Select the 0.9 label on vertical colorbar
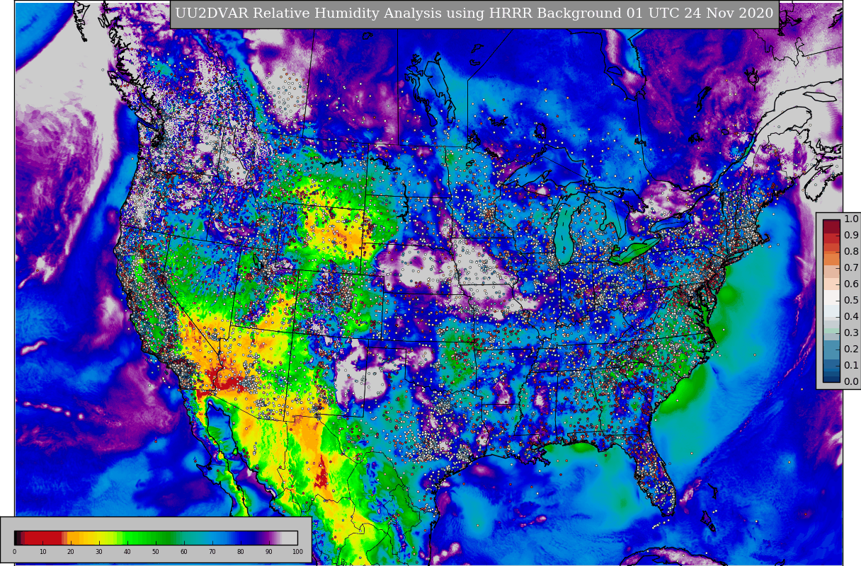The image size is (861, 566). click(850, 236)
